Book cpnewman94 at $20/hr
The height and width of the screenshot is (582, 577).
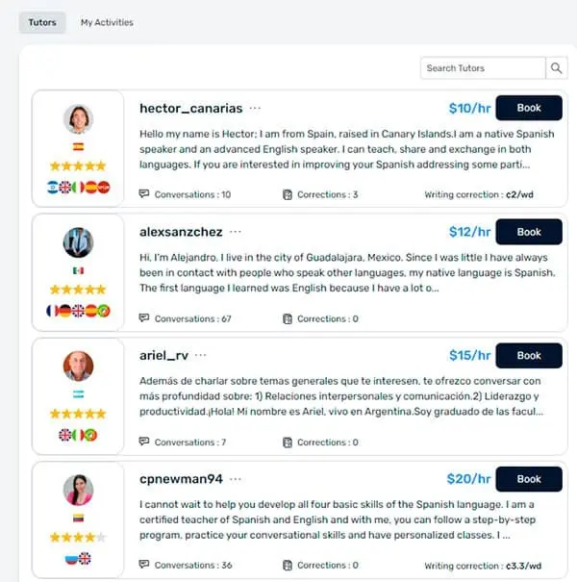(x=529, y=479)
